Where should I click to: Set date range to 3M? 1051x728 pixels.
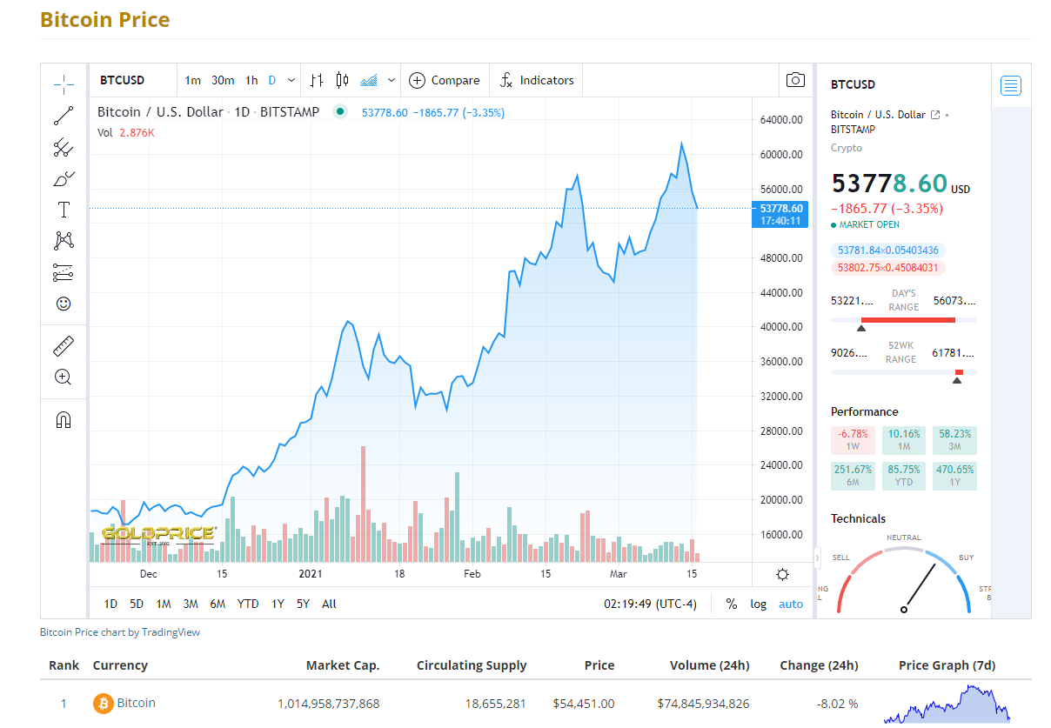point(191,604)
